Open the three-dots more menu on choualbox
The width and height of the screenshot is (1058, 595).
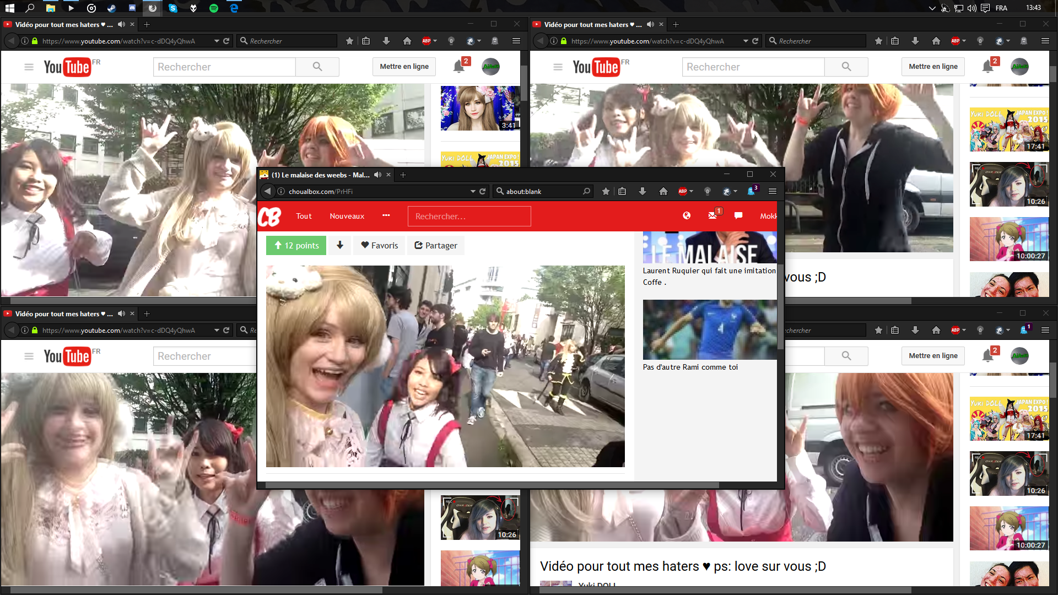[x=386, y=215]
